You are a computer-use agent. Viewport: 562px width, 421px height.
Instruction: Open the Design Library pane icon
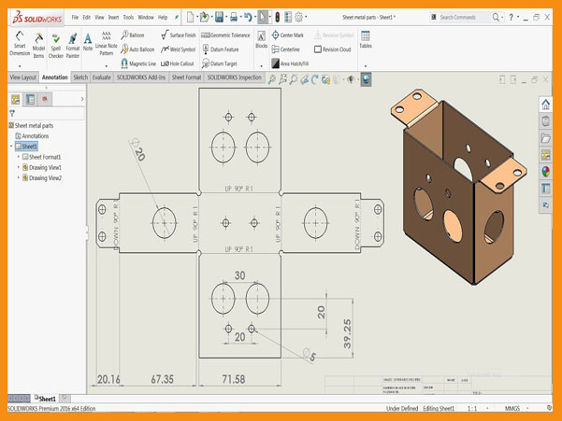click(x=545, y=121)
